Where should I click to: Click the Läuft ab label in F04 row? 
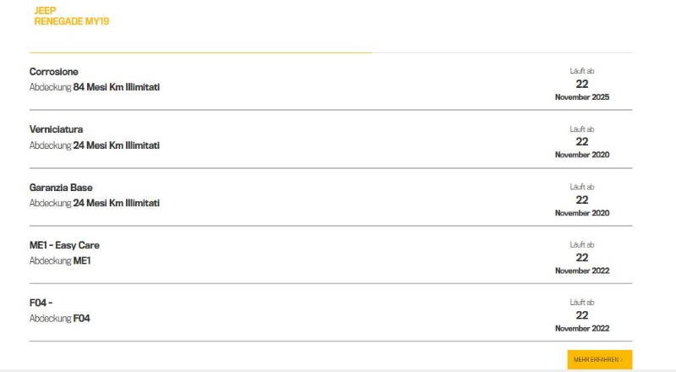[582, 302]
